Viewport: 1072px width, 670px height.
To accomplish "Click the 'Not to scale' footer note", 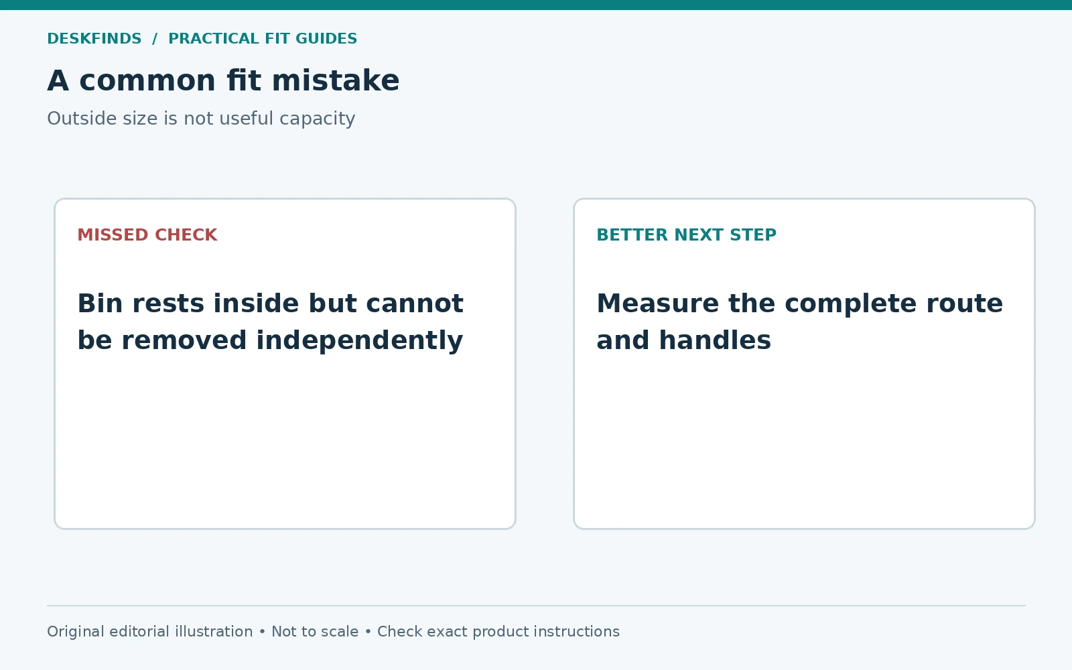I will pos(315,632).
